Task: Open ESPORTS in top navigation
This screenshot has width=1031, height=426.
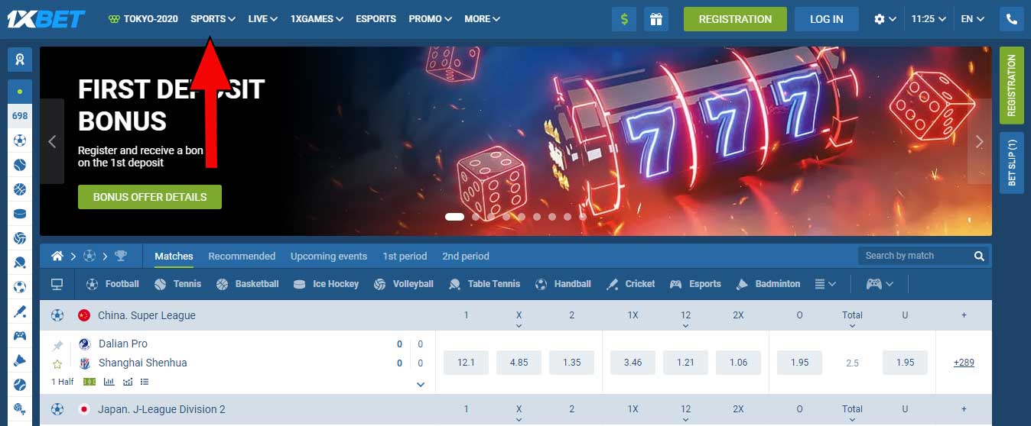Action: [376, 19]
